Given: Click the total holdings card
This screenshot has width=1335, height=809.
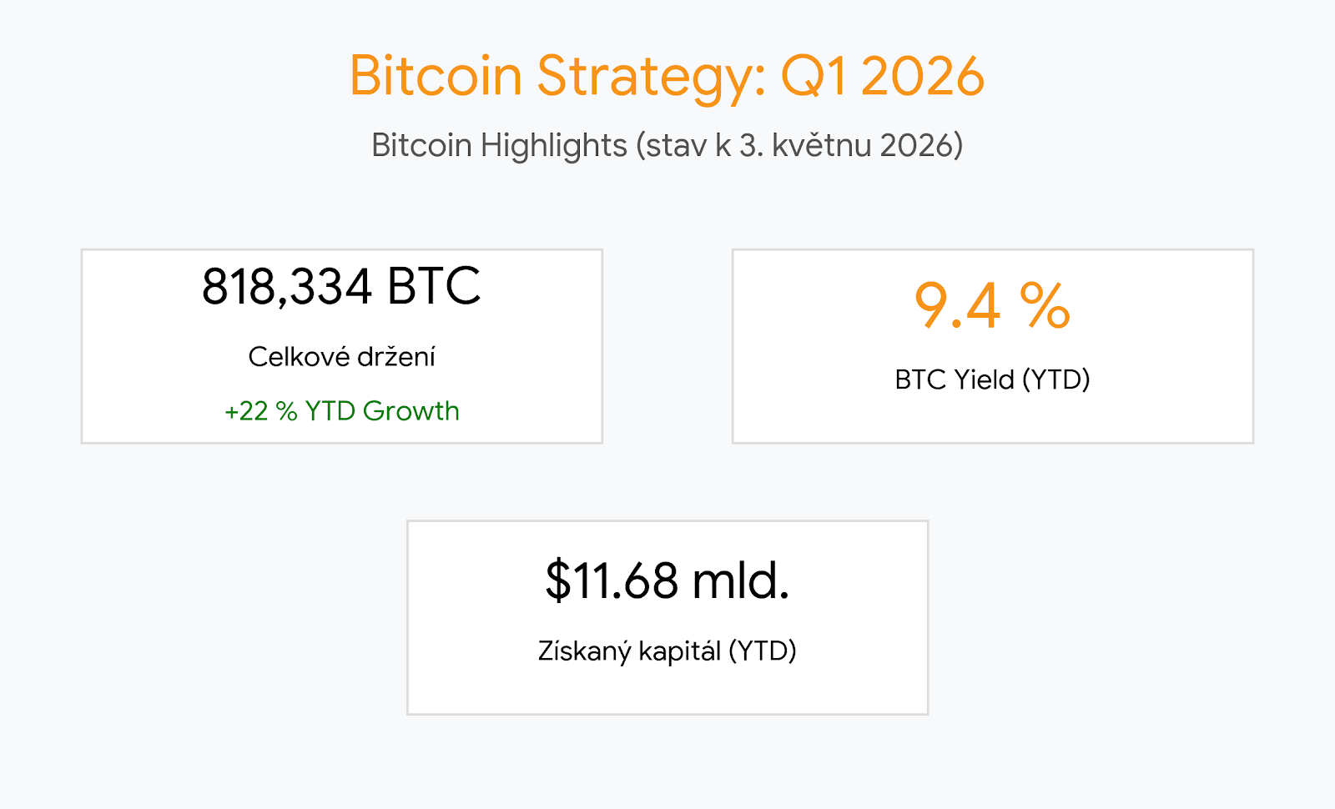Looking at the screenshot, I should 342,346.
